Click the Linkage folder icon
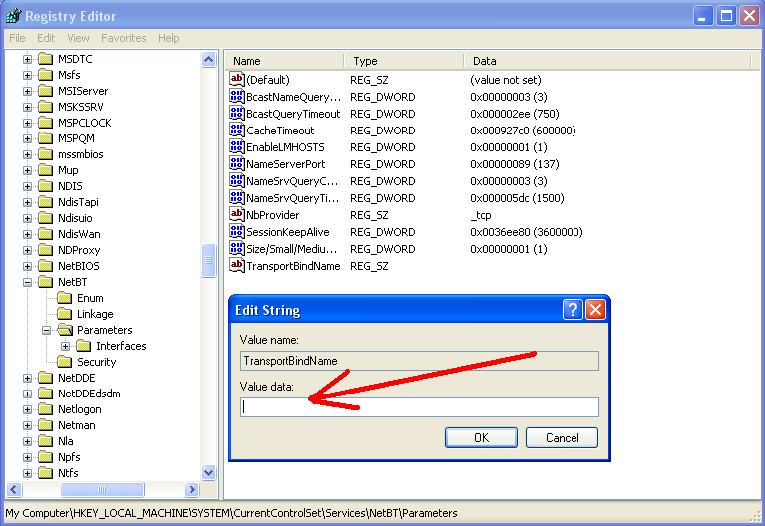The image size is (765, 526). pos(65,314)
